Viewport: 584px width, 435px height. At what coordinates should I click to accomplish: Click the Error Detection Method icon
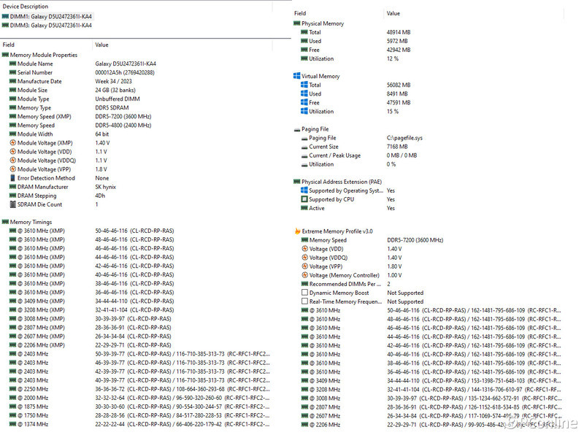(x=12, y=178)
